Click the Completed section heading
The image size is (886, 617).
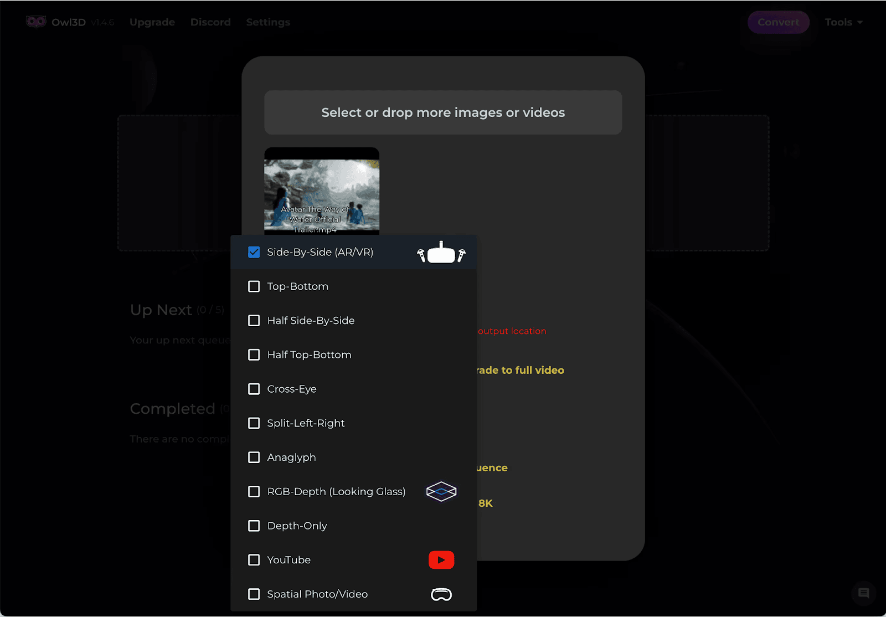coord(172,409)
